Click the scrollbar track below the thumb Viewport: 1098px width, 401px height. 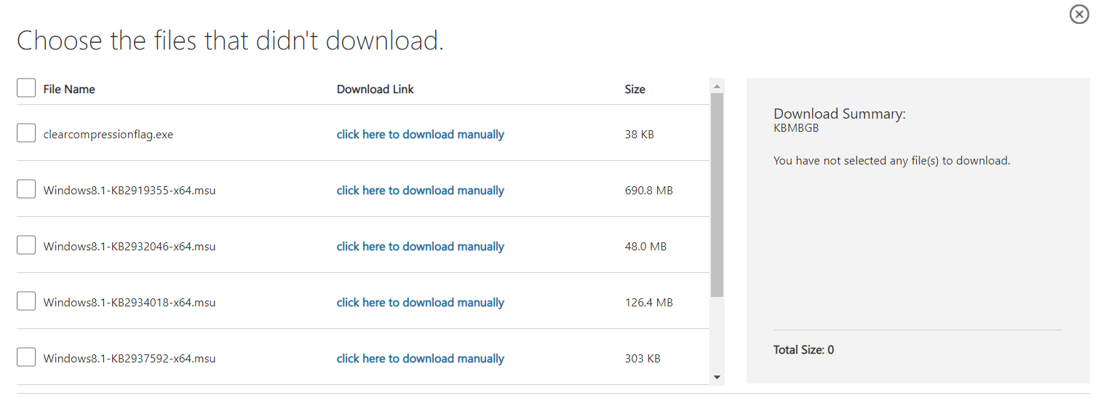pyautogui.click(x=717, y=333)
